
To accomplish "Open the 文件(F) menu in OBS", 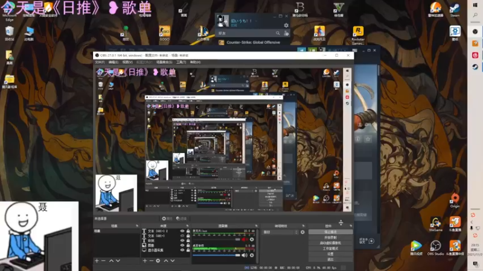I will (100, 62).
